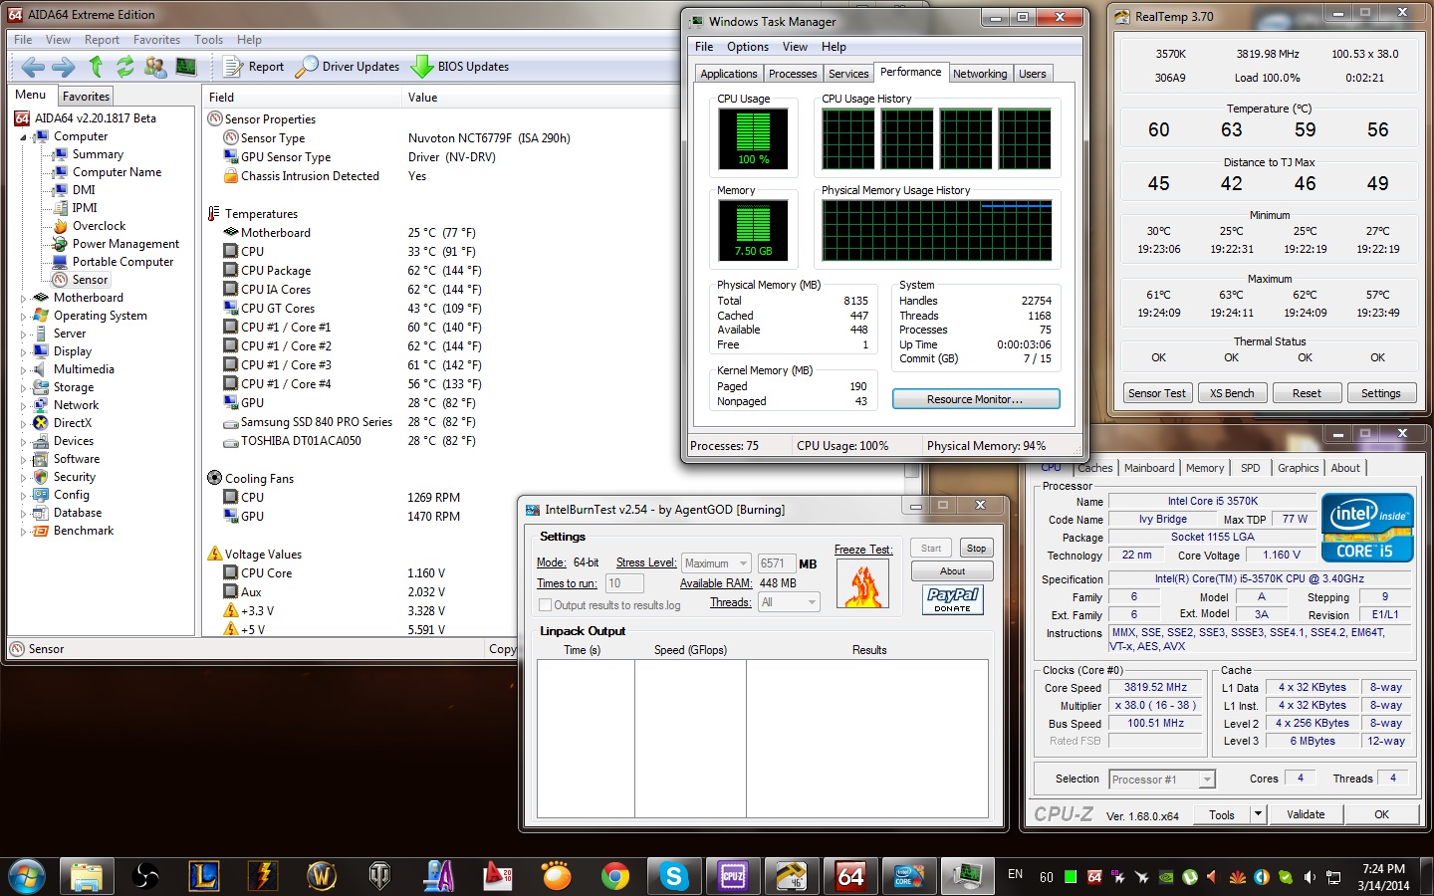Switch to the Processes tab in Task Manager
The width and height of the screenshot is (1434, 896).
click(793, 74)
